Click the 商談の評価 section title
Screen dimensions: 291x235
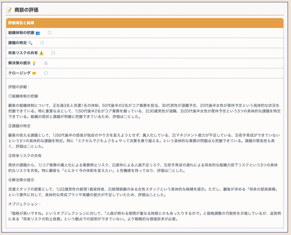click(26, 10)
